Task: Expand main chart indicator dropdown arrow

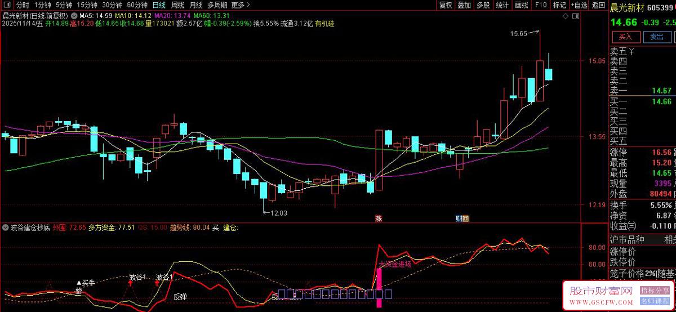Action: pos(73,15)
